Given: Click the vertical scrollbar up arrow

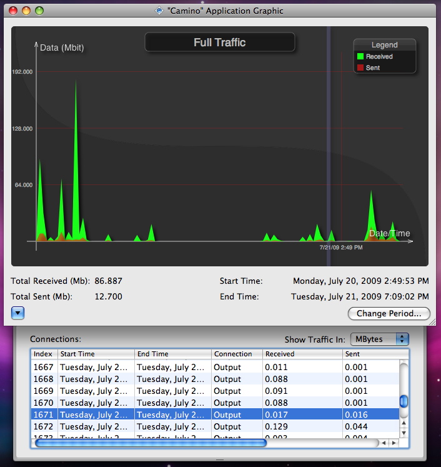Looking at the screenshot, I should point(404,423).
